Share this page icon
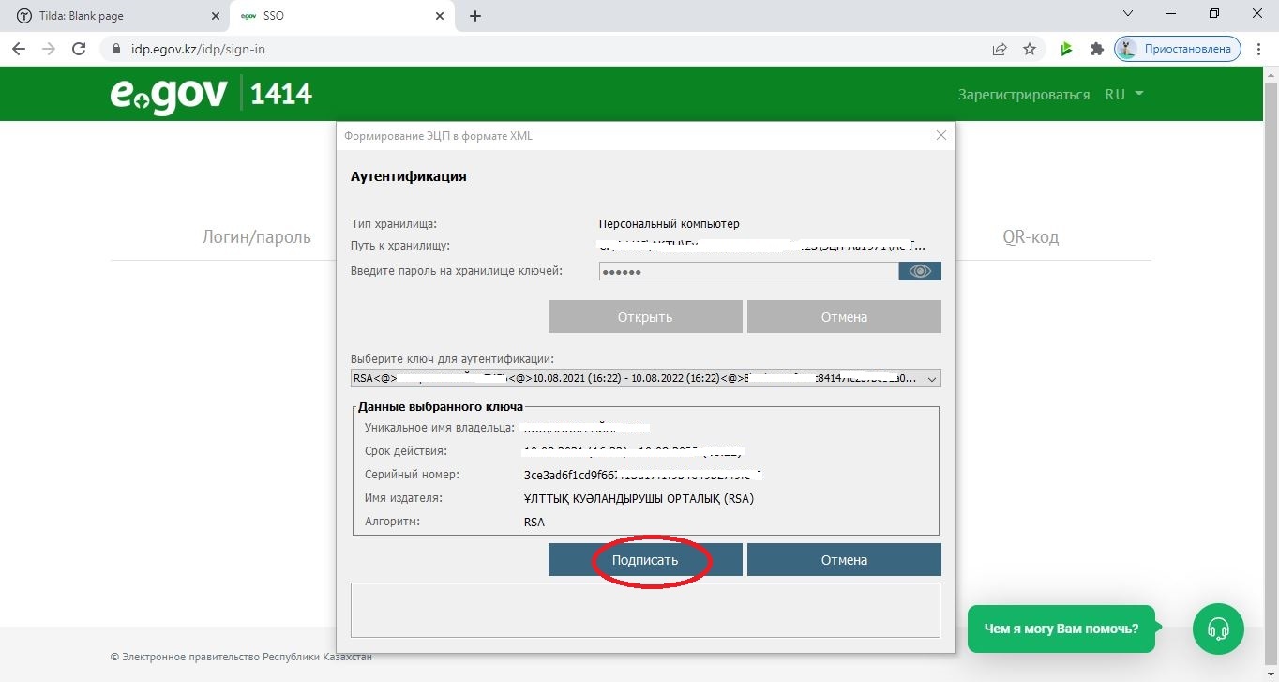1279x682 pixels. (x=1000, y=49)
